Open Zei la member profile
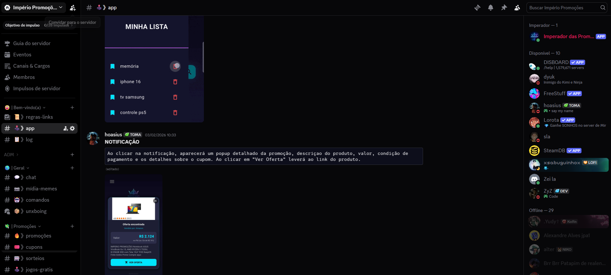 tap(568, 179)
